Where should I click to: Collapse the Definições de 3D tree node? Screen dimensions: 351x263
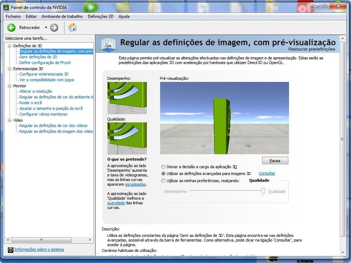(9, 46)
